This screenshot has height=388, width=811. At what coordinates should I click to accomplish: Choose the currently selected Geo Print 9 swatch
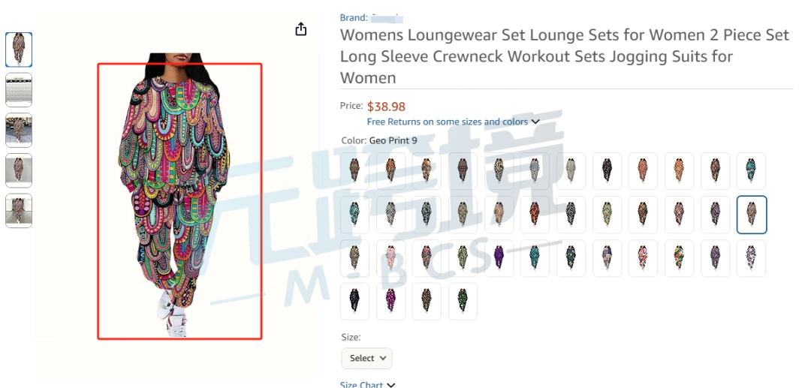coord(752,215)
